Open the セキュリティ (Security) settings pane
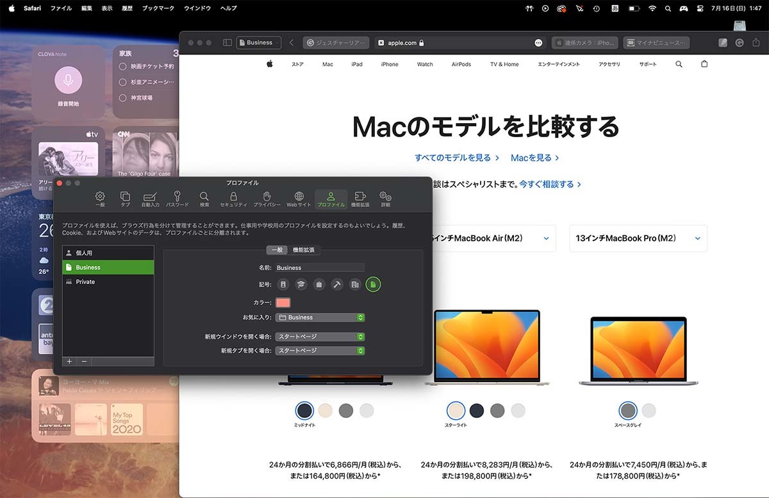The height and width of the screenshot is (498, 769). (233, 199)
